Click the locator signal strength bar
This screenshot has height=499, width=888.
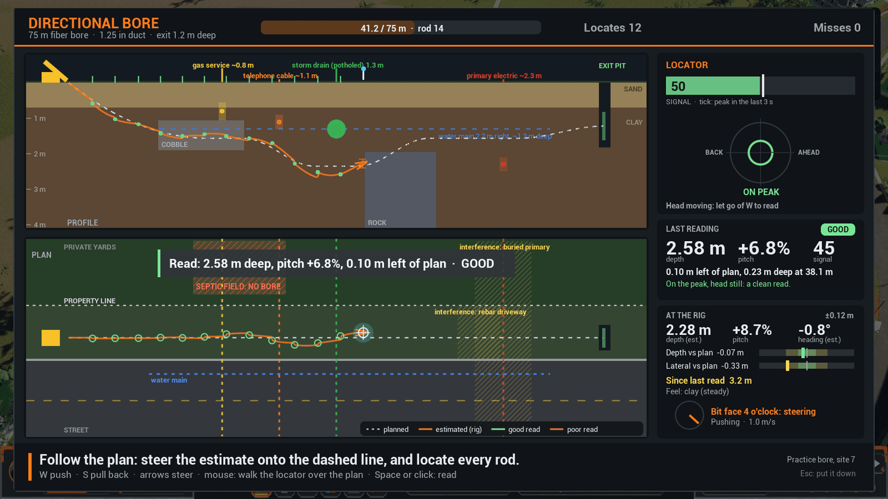point(760,86)
